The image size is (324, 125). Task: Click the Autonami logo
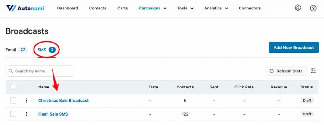tap(25, 8)
